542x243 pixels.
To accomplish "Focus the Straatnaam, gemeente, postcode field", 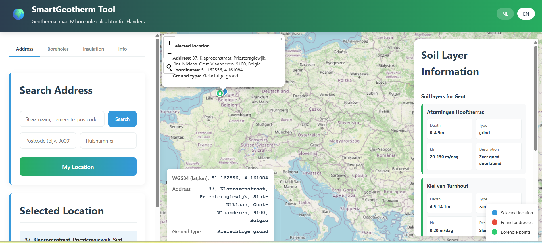I will pyautogui.click(x=62, y=119).
